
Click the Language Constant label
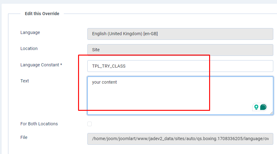(40, 65)
